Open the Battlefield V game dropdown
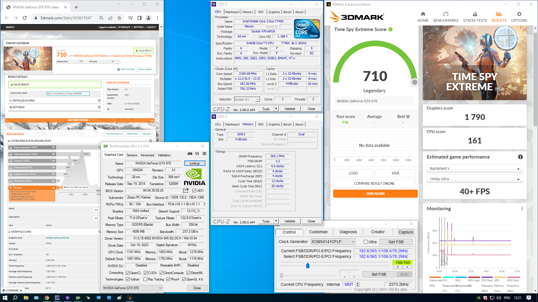Screen dimensions: 538x302 pos(474,169)
